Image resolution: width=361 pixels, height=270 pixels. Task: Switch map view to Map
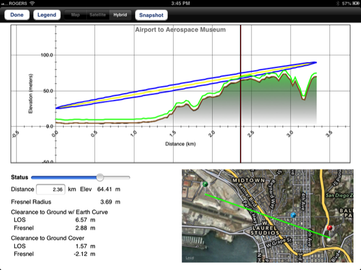click(x=74, y=15)
